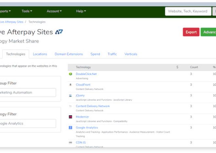Focus the Website, Tech, Keyword search field
The width and height of the screenshot is (216, 153).
pos(188,11)
